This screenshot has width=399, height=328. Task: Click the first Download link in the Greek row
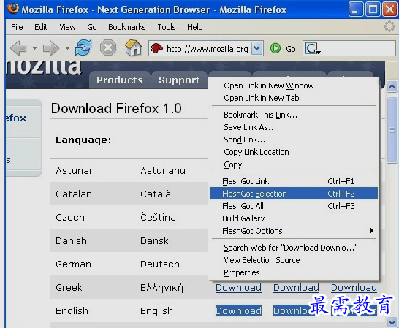[238, 288]
